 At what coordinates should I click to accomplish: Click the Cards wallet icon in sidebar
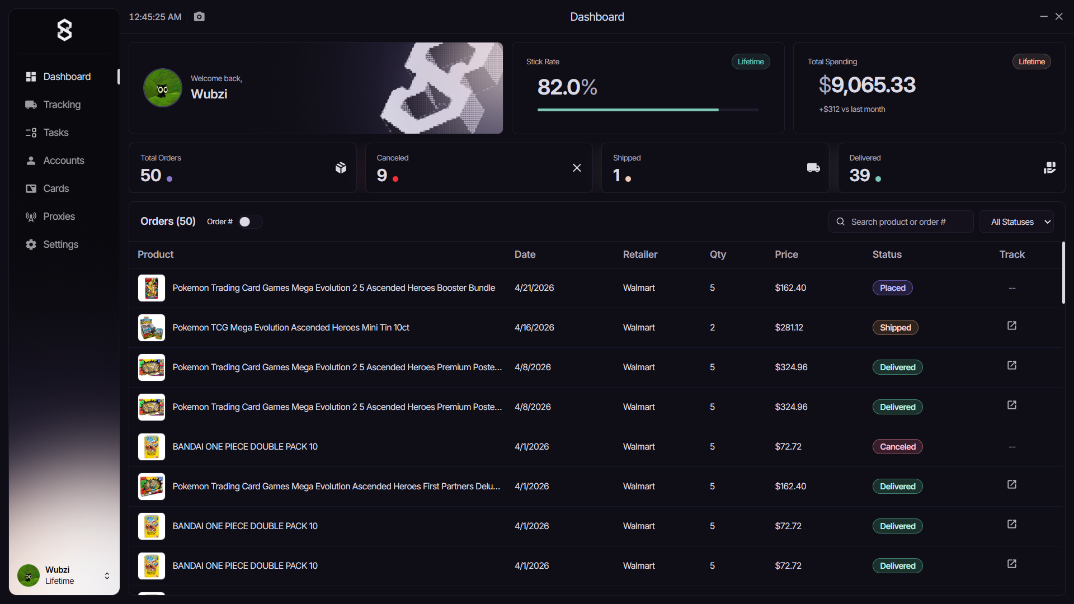[x=31, y=188]
